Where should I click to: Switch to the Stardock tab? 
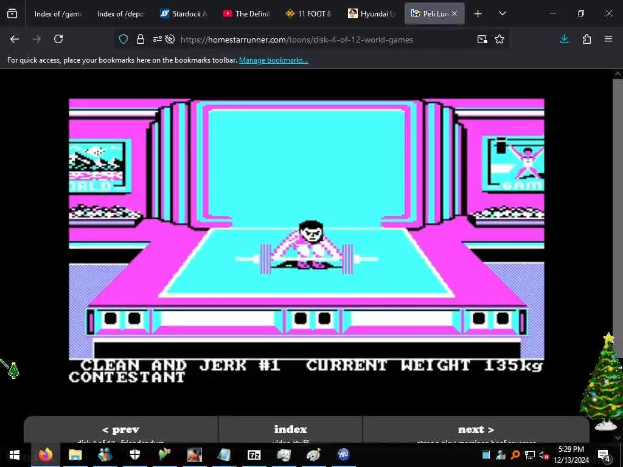183,14
